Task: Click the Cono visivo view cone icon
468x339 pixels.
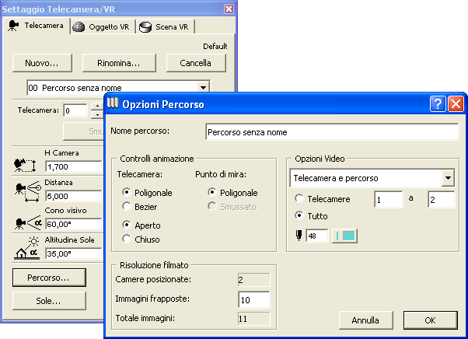Action: click(26, 222)
